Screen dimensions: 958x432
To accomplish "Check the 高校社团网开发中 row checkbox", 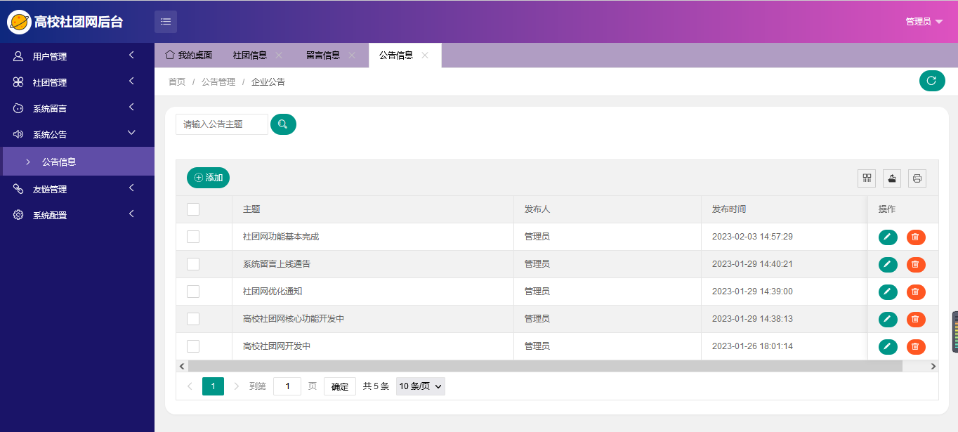I will point(193,346).
